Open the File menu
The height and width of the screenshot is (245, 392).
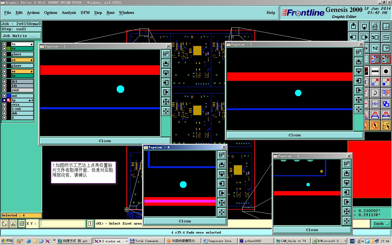coord(8,13)
